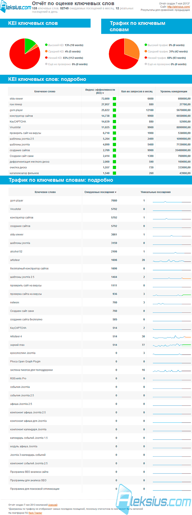Open the Алексей company link in footer
The width and height of the screenshot is (192, 515).
coord(53,505)
